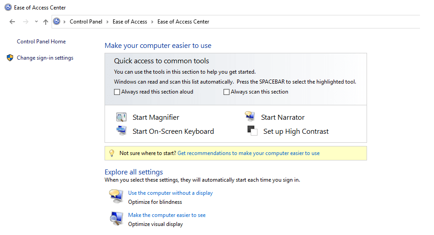Go up one level with Up arrow

(46, 22)
